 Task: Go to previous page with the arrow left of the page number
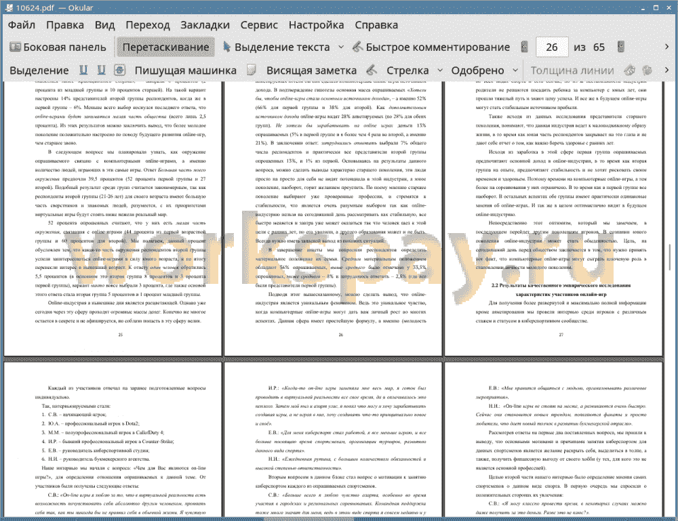pos(525,47)
